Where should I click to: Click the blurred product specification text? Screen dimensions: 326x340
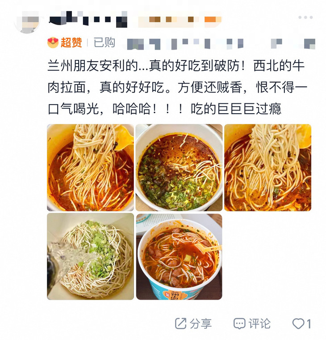pyautogui.click(x=221, y=43)
